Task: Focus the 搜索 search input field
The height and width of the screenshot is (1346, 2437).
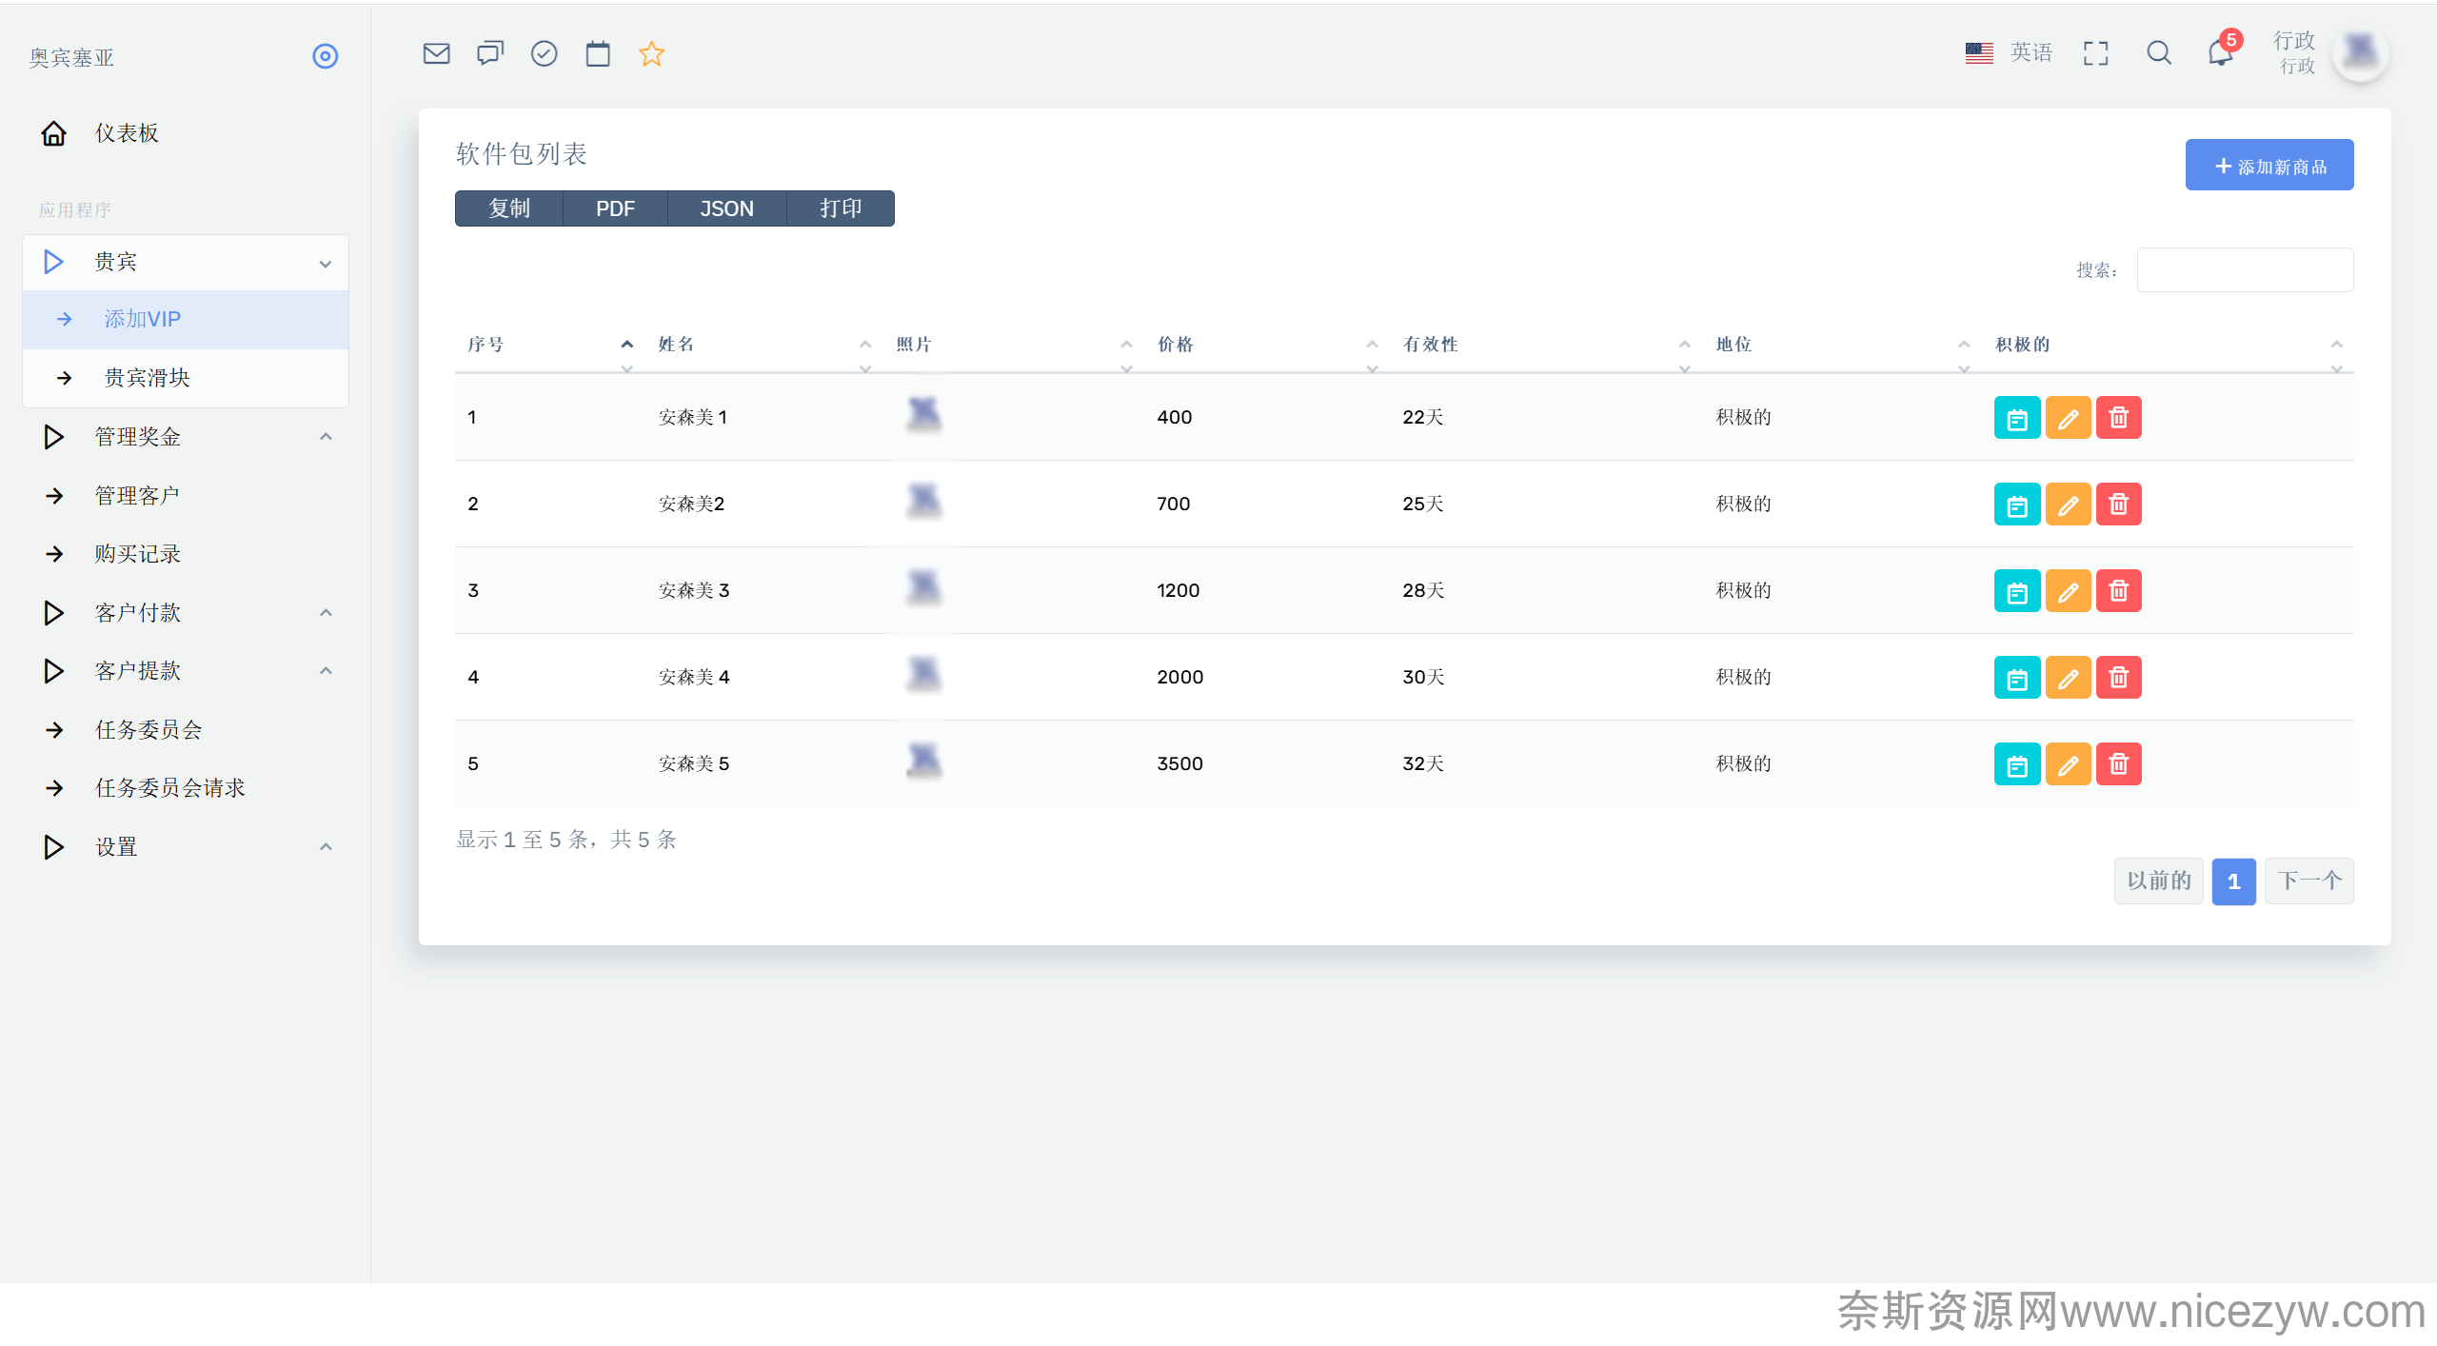Action: 2246,270
